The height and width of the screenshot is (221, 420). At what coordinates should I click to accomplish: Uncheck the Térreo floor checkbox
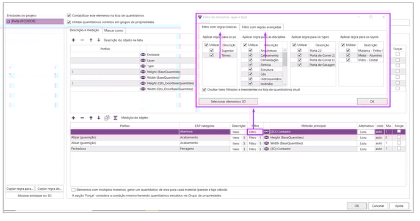pos(212,55)
